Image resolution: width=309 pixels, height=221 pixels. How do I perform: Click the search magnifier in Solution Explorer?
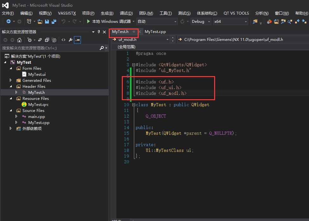[102, 48]
